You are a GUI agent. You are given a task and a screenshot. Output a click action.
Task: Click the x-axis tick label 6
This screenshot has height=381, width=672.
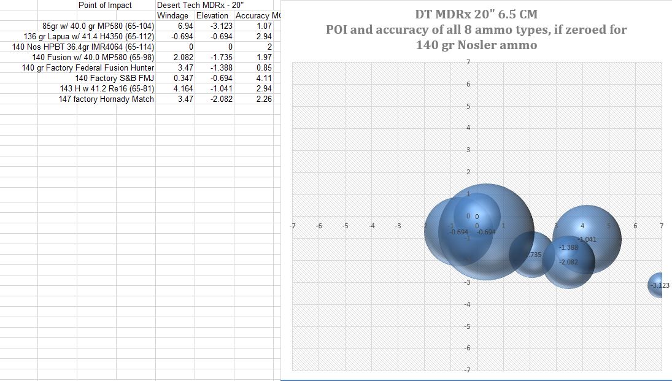point(635,226)
